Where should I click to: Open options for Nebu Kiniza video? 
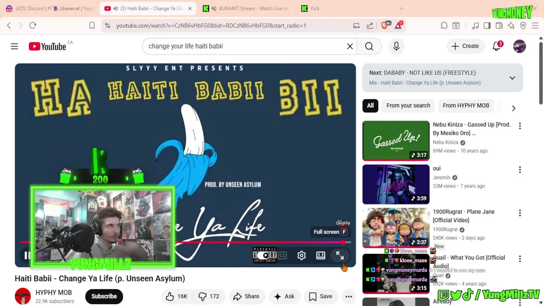coord(520,126)
